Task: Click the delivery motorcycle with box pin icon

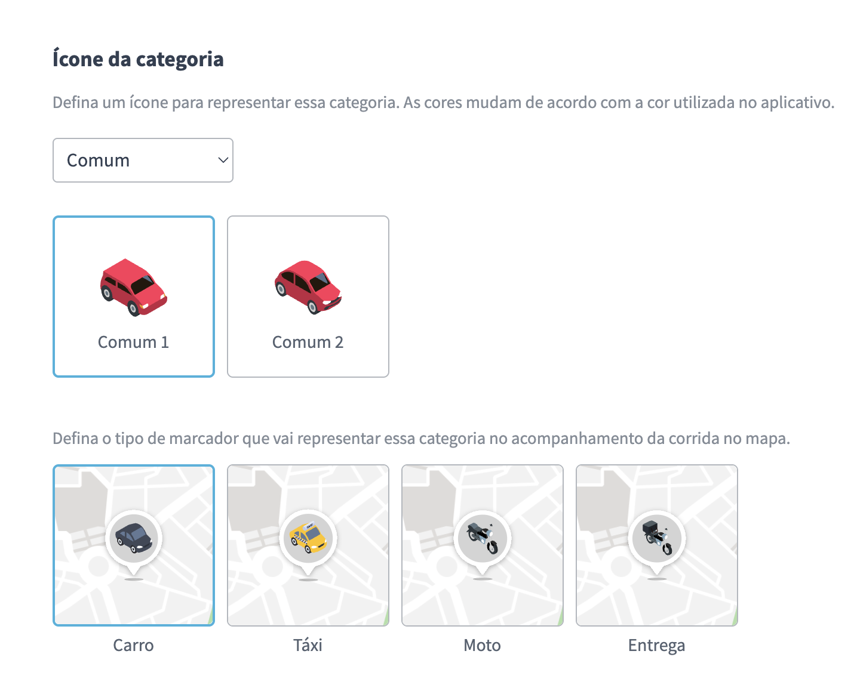Action: [657, 538]
